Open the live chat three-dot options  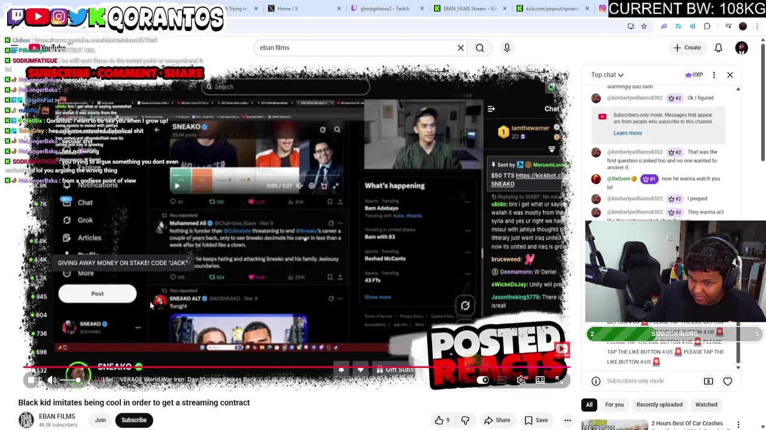[x=714, y=75]
